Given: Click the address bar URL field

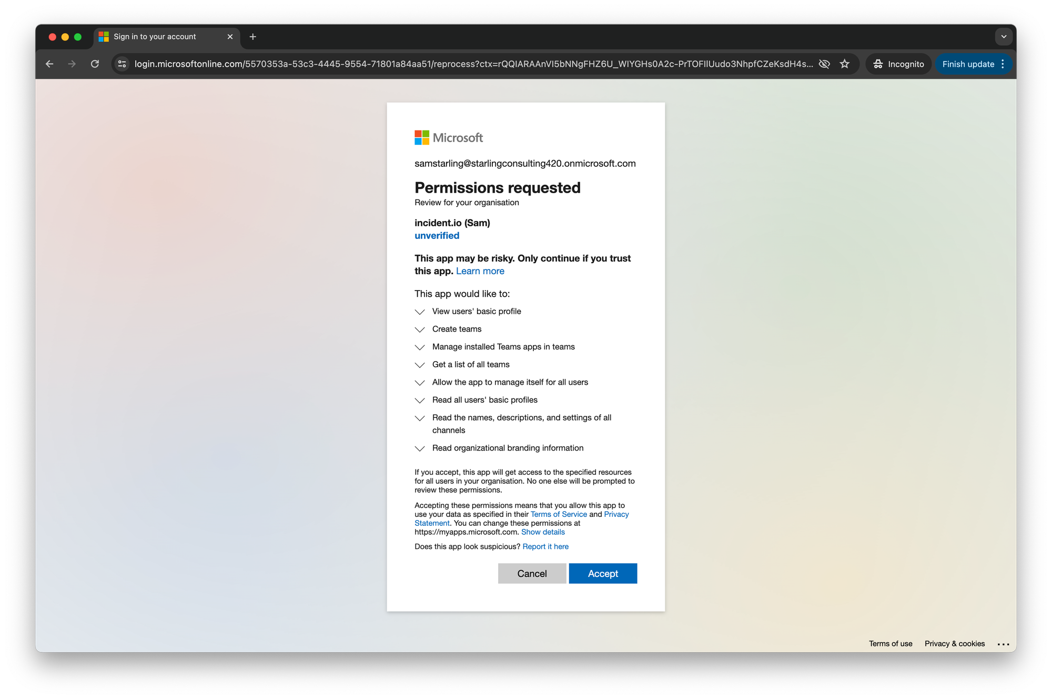Looking at the screenshot, I should point(473,64).
